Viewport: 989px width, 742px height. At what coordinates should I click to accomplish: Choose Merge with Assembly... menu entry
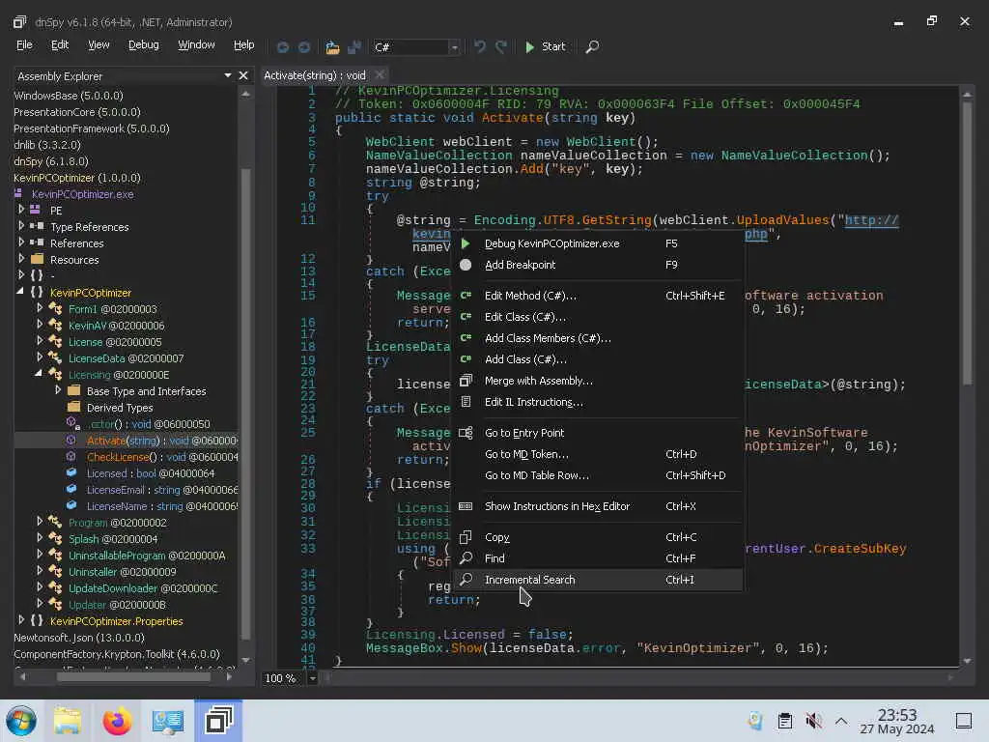pos(597,381)
